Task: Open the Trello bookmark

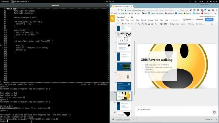Action: (152, 13)
